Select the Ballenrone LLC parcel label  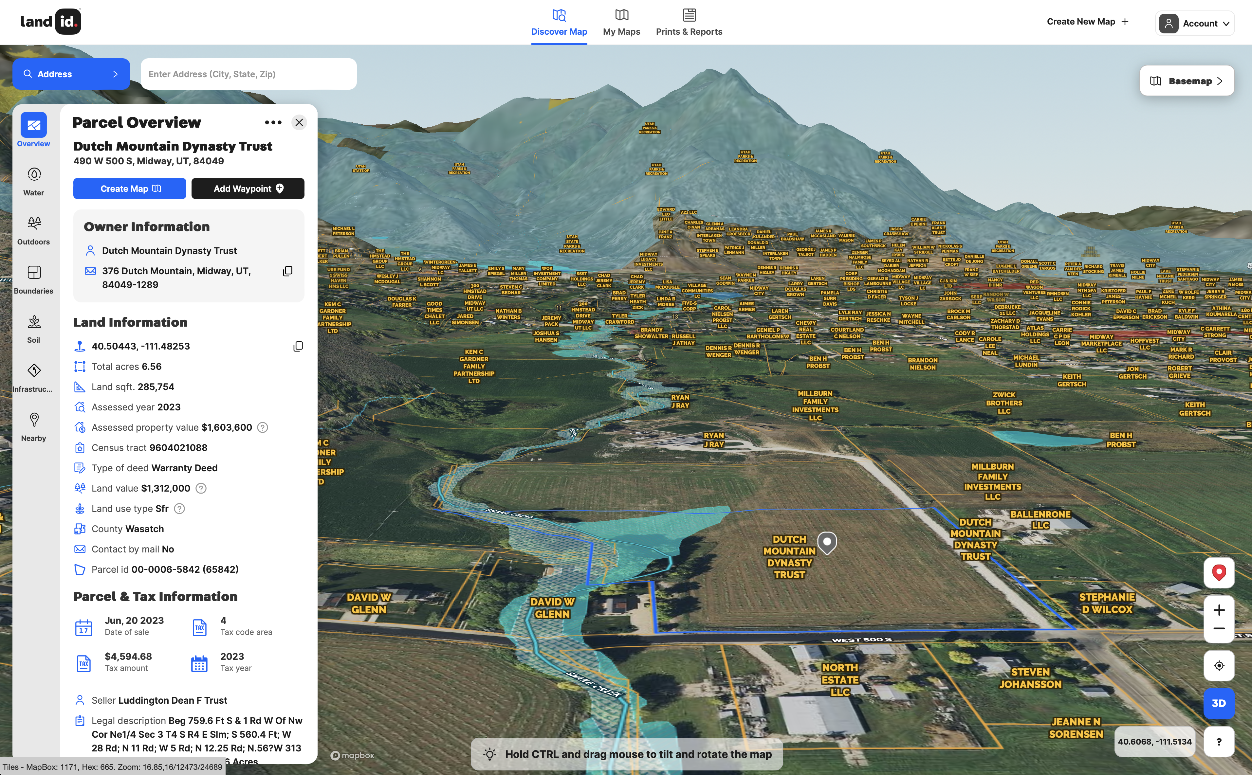(x=1040, y=520)
